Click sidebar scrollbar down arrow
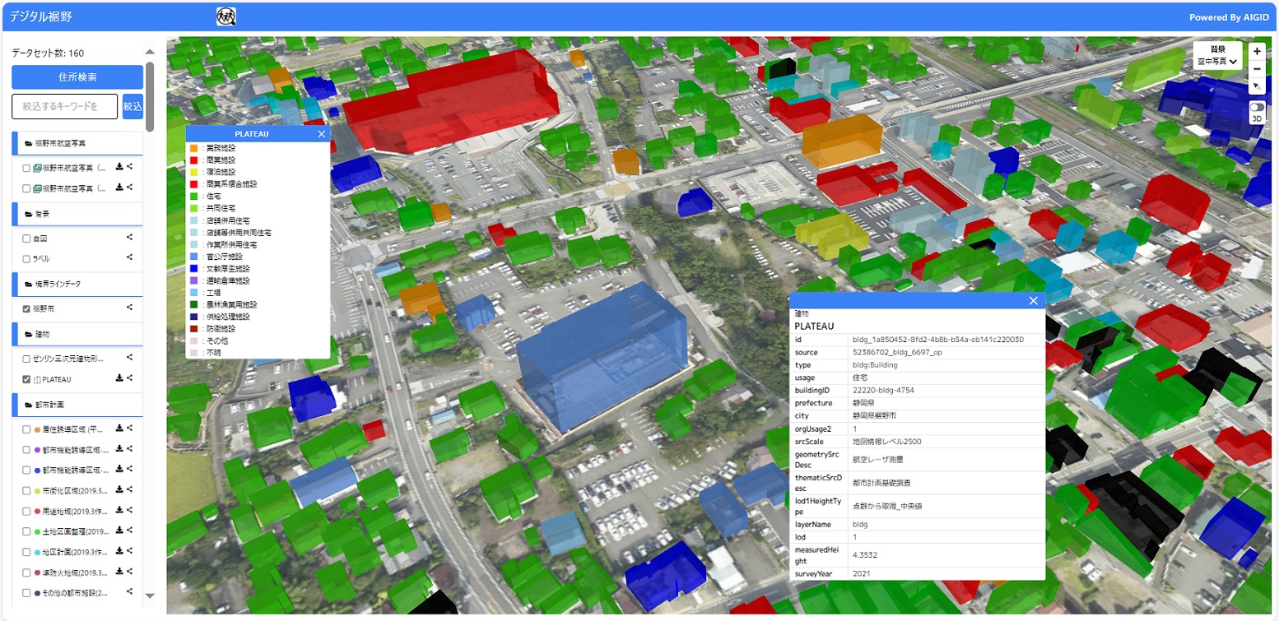Image resolution: width=1279 pixels, height=621 pixels. coord(150,596)
